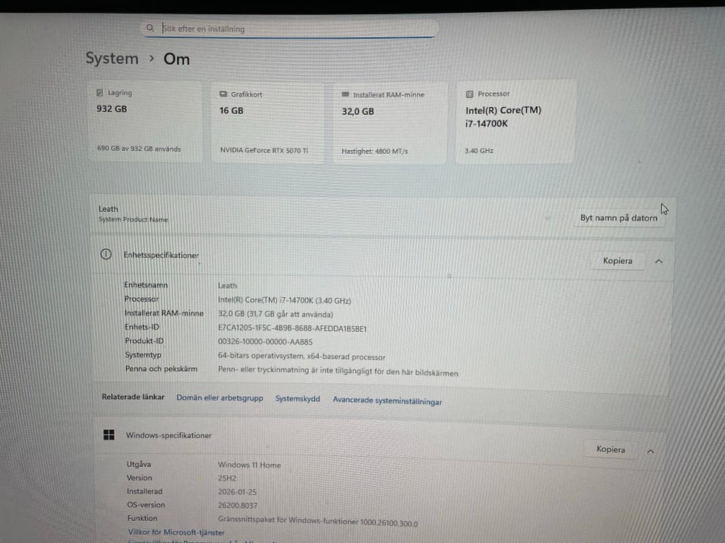
Task: Copy device specifications with Kopiera
Action: point(617,261)
